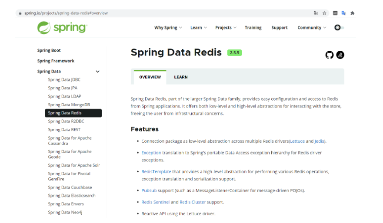383x223 pixels.
Task: Click the Features heading
Action: (x=145, y=129)
